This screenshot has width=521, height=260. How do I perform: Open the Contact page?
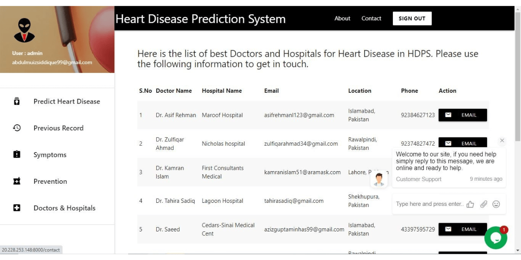click(x=371, y=18)
